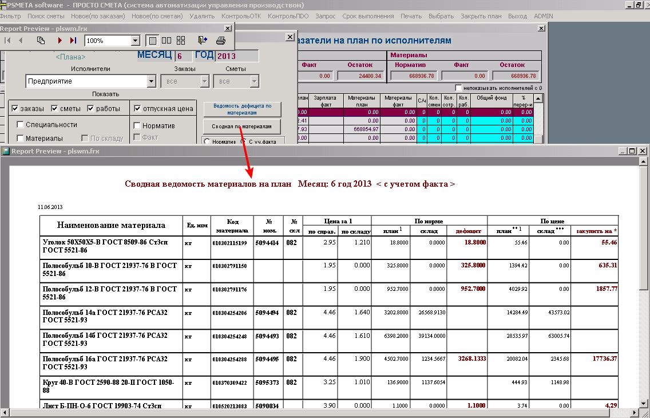Viewport: 650px width, 418px height.
Task: Enable the 'Специальности' checkbox
Action: [x=21, y=125]
